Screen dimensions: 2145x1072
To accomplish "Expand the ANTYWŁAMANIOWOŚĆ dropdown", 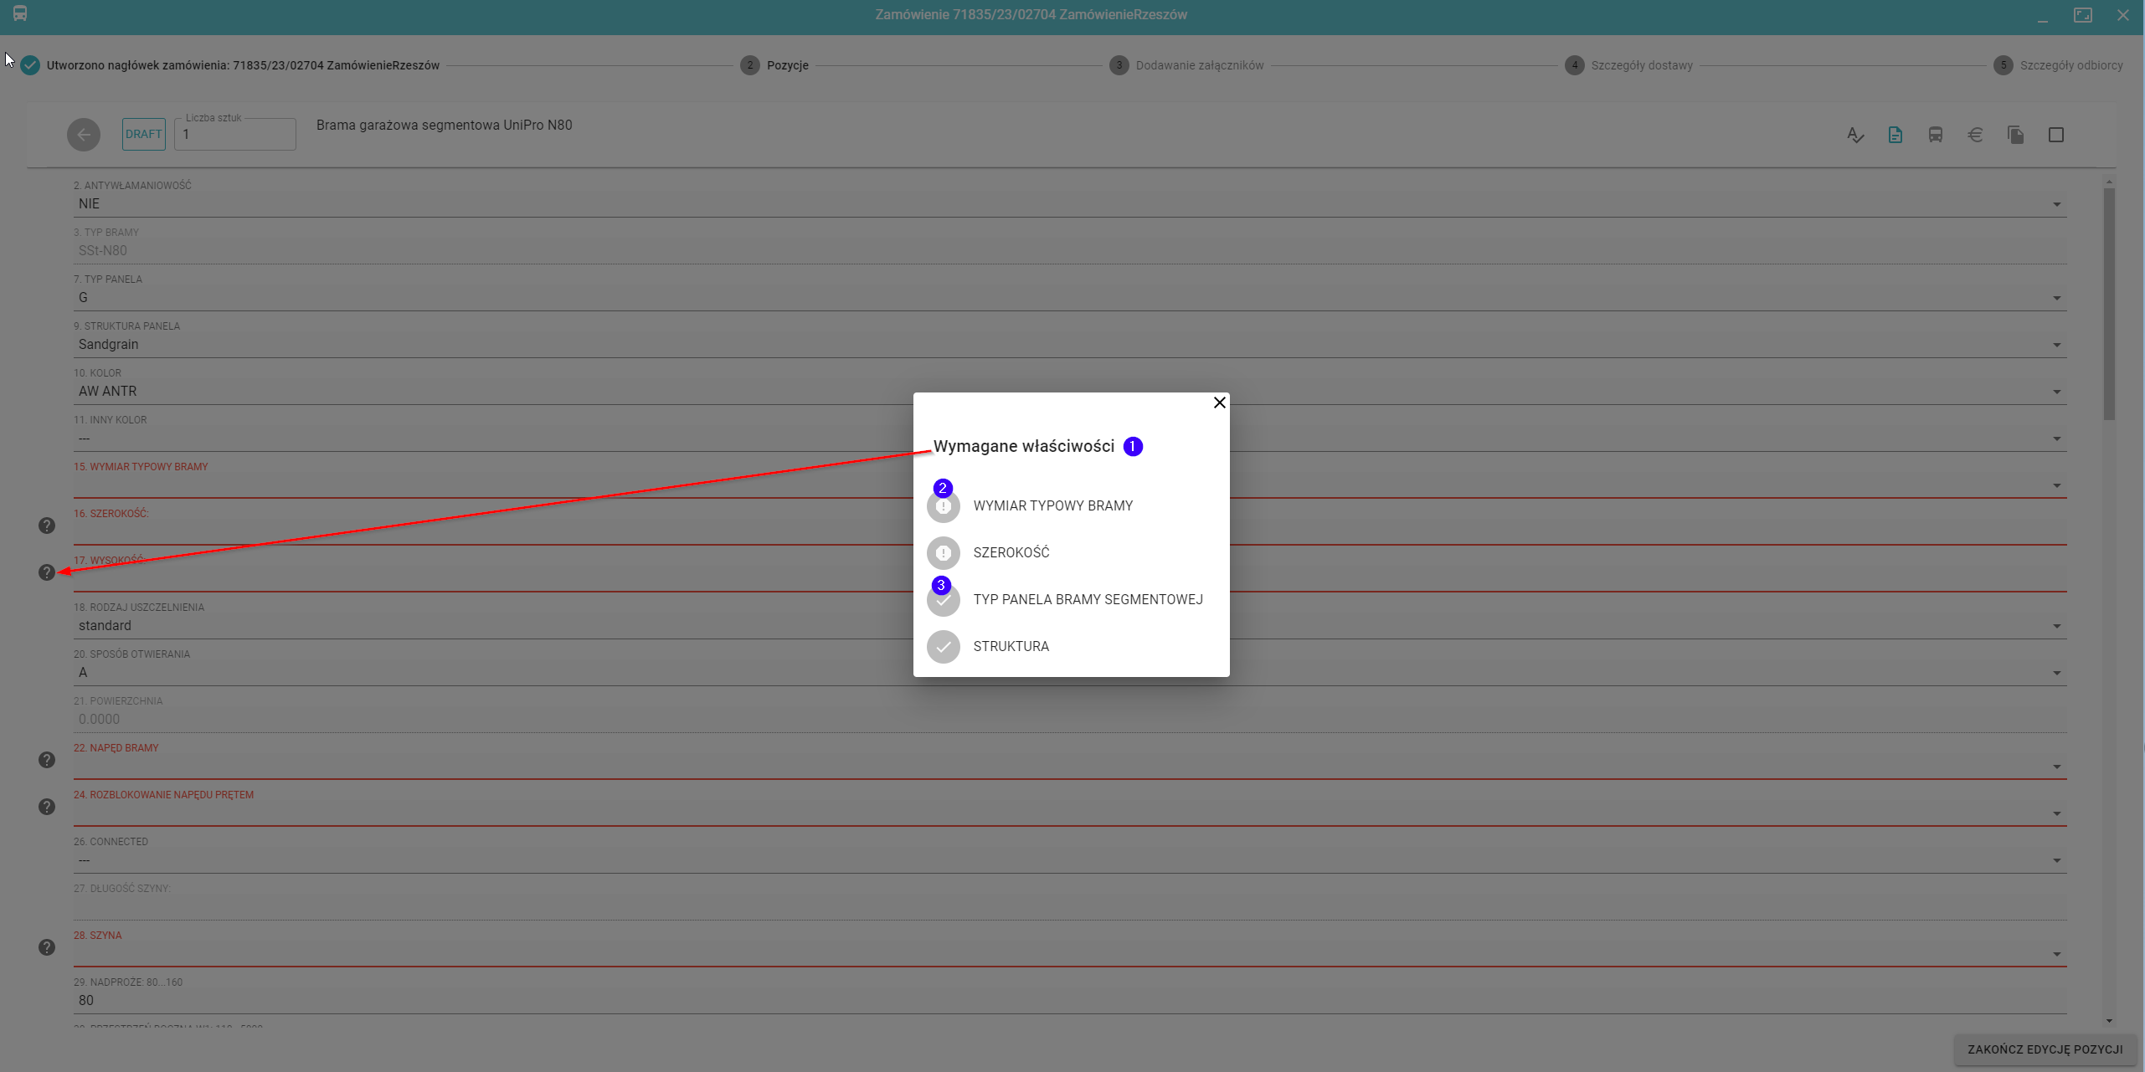I will [x=2056, y=205].
